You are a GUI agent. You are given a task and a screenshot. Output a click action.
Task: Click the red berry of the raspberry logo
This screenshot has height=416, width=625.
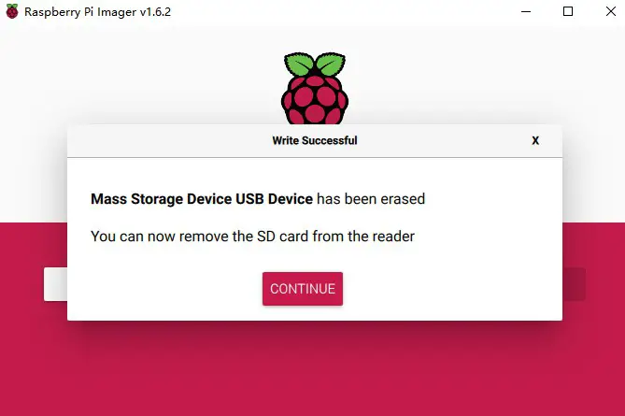314,96
